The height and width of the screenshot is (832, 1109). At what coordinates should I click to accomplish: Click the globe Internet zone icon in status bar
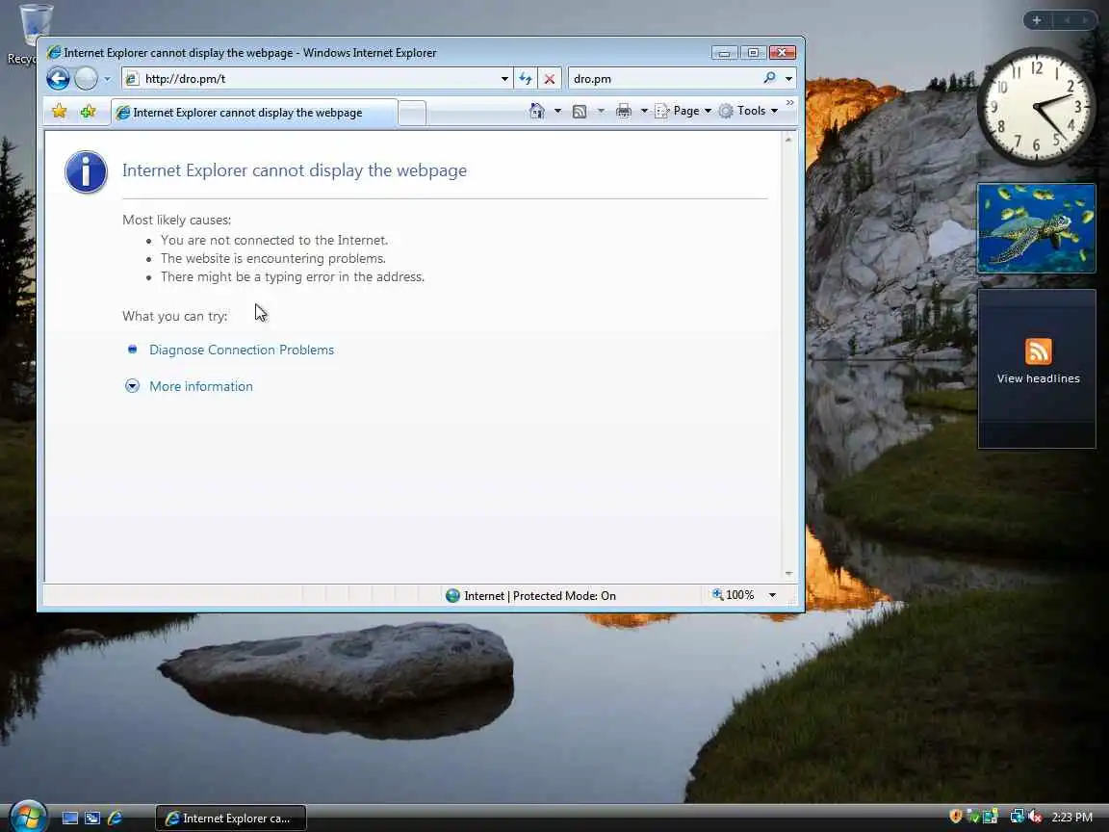452,596
